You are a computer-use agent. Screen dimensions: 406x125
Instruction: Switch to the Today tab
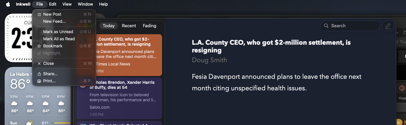point(109,26)
